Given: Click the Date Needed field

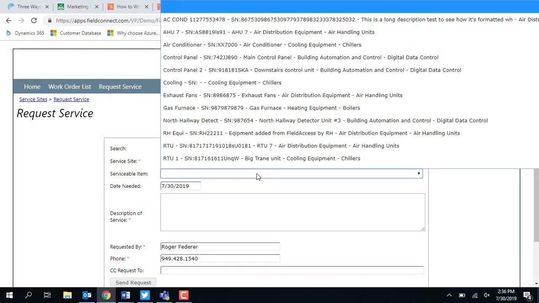Looking at the screenshot, I should (x=181, y=186).
